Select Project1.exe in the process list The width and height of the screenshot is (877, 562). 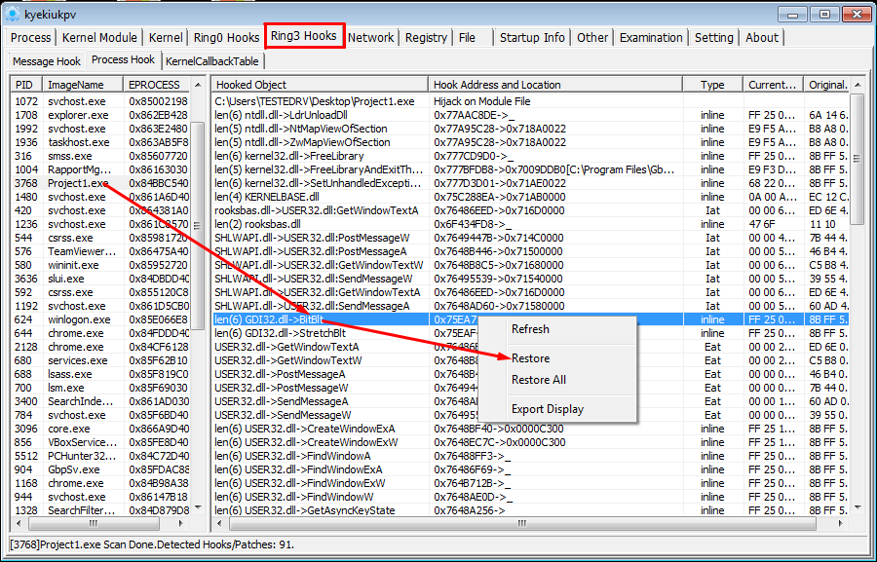78,183
